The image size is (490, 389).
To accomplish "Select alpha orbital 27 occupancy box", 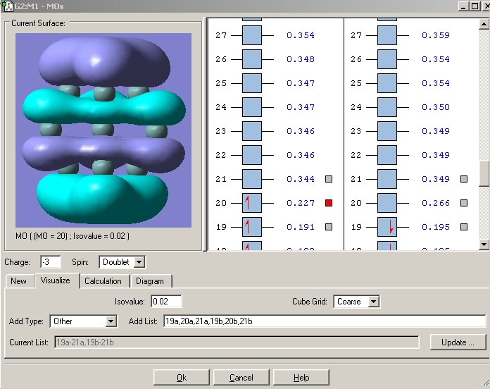I will (252, 35).
